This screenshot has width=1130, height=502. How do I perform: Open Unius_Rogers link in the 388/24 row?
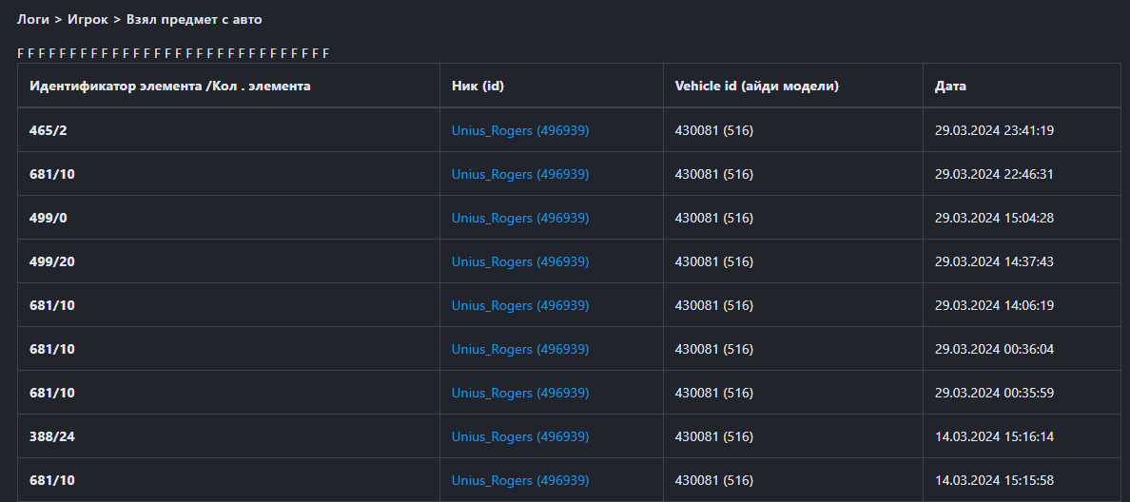pyautogui.click(x=520, y=436)
